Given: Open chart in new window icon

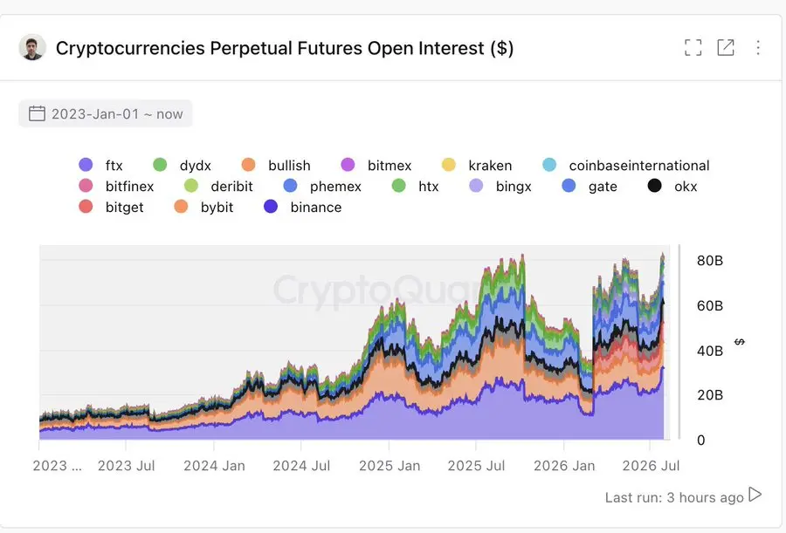Looking at the screenshot, I should coord(726,48).
